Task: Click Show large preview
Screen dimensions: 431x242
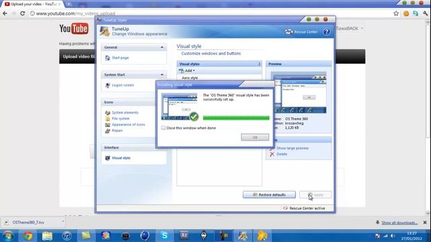Action: click(x=292, y=148)
